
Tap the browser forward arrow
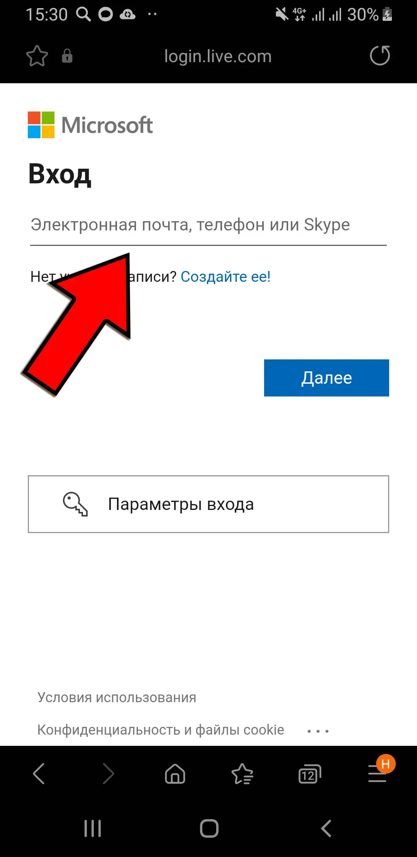[x=108, y=773]
